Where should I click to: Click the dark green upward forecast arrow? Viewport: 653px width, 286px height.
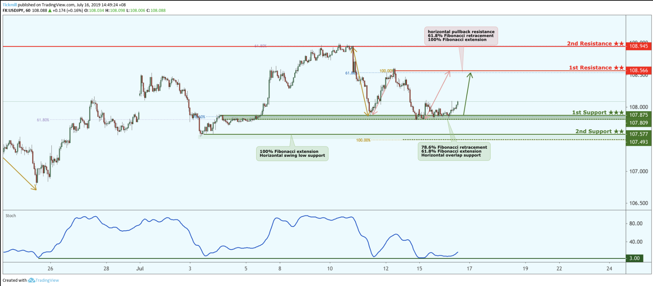[467, 94]
